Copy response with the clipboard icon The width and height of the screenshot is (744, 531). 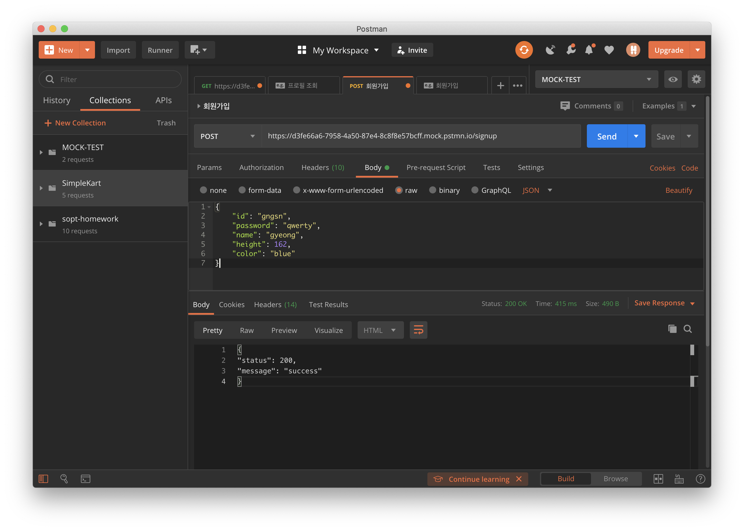coord(672,329)
